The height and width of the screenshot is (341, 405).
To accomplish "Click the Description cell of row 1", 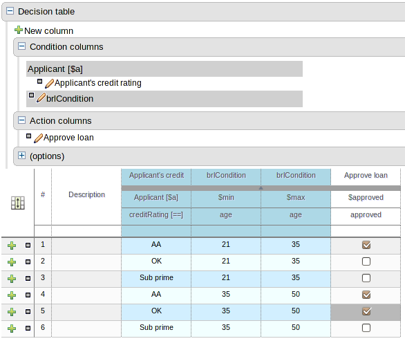I will pos(86,245).
